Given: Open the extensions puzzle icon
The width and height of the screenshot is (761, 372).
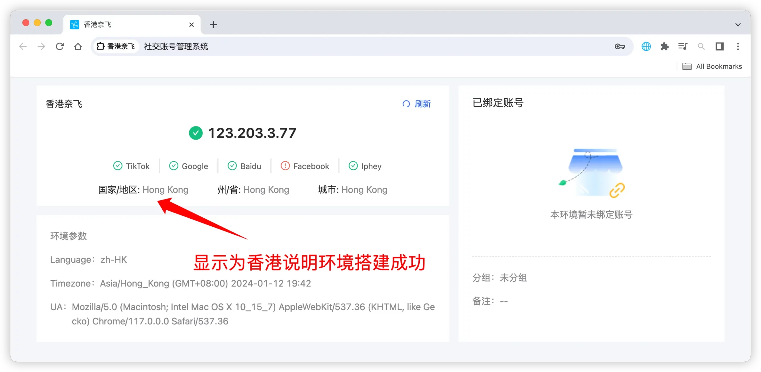Looking at the screenshot, I should click(664, 46).
